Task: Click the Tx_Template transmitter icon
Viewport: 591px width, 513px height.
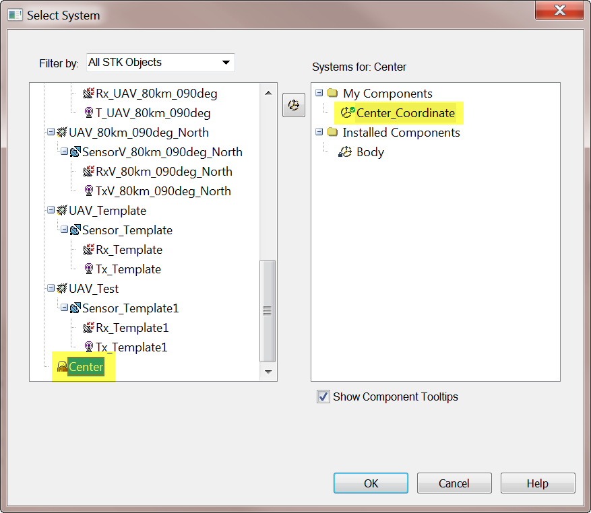Action: click(x=88, y=269)
